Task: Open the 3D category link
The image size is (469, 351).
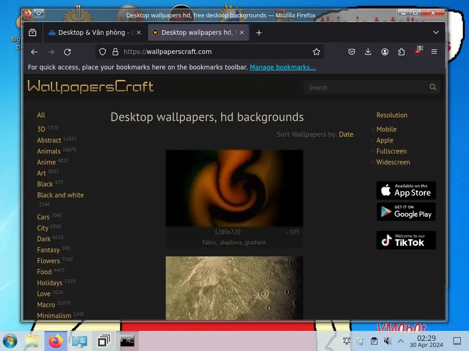Action: [41, 129]
